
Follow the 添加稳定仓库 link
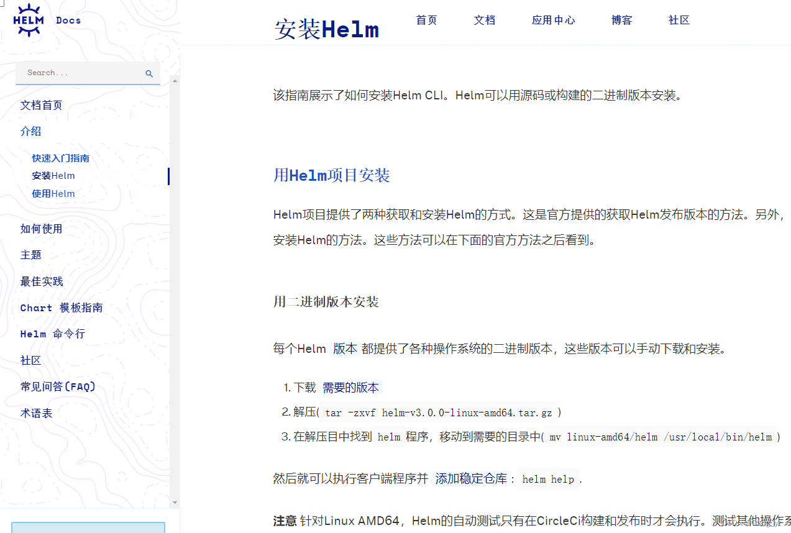471,479
